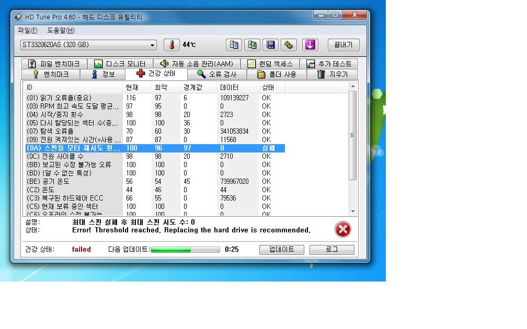The height and width of the screenshot is (329, 527).
Task: Switch to the 디스크 모니터 tab
Action: tap(120, 64)
